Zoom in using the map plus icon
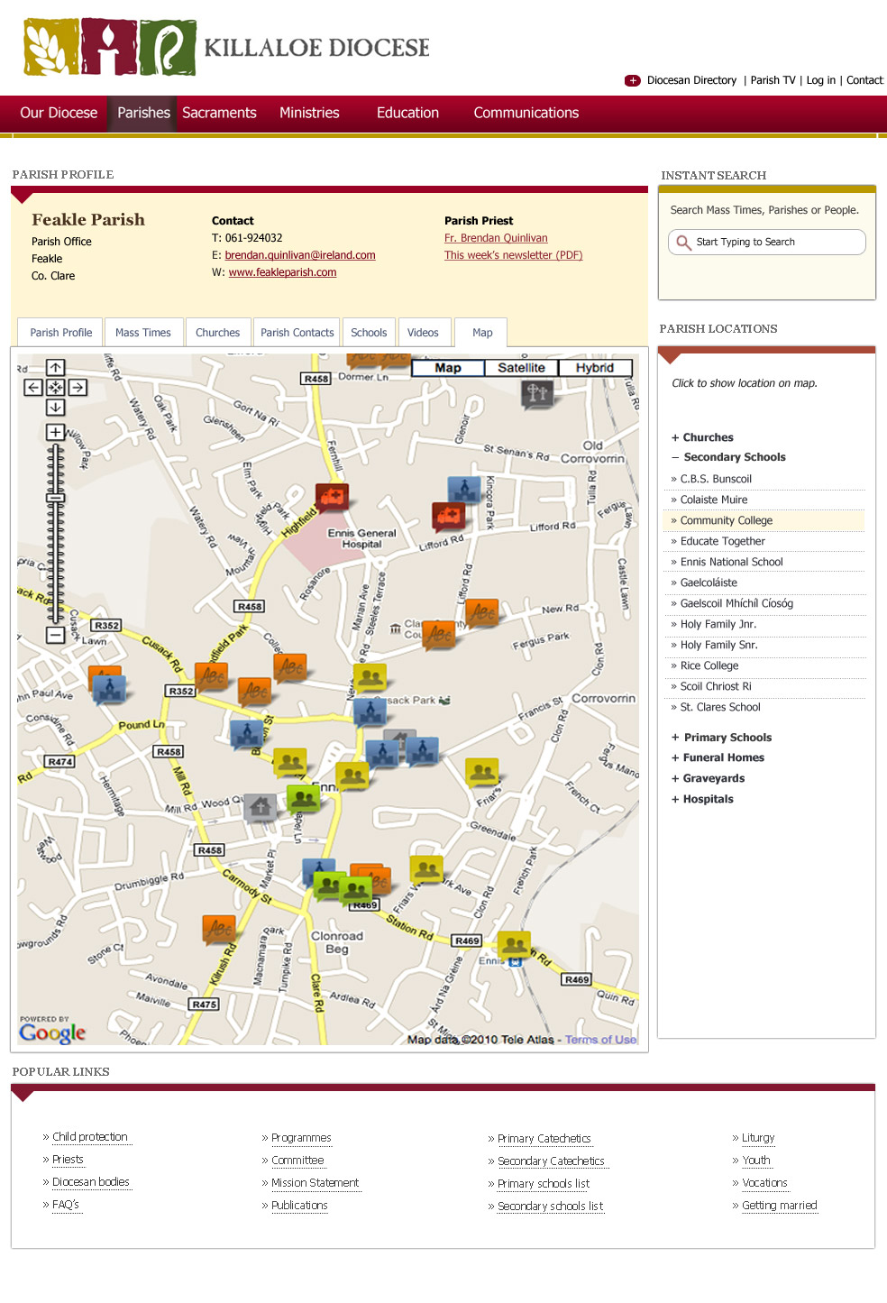887x1303 pixels. (x=55, y=432)
